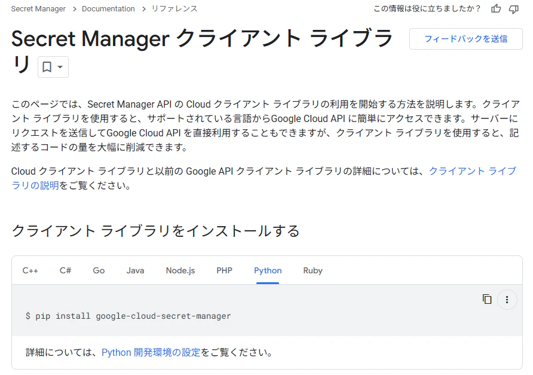Select the Go language tab
Screen dimensions: 533x375
[x=99, y=270]
